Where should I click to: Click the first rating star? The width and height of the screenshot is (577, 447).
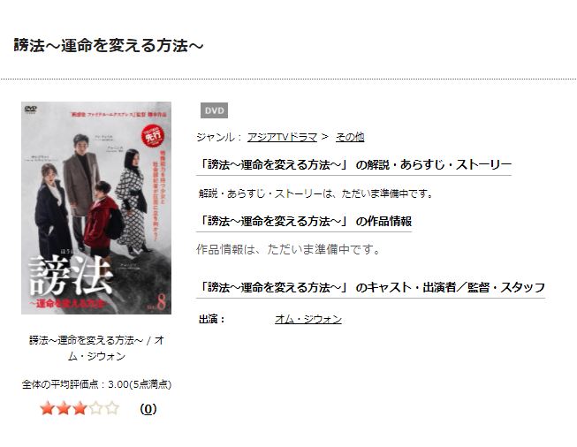[48, 408]
